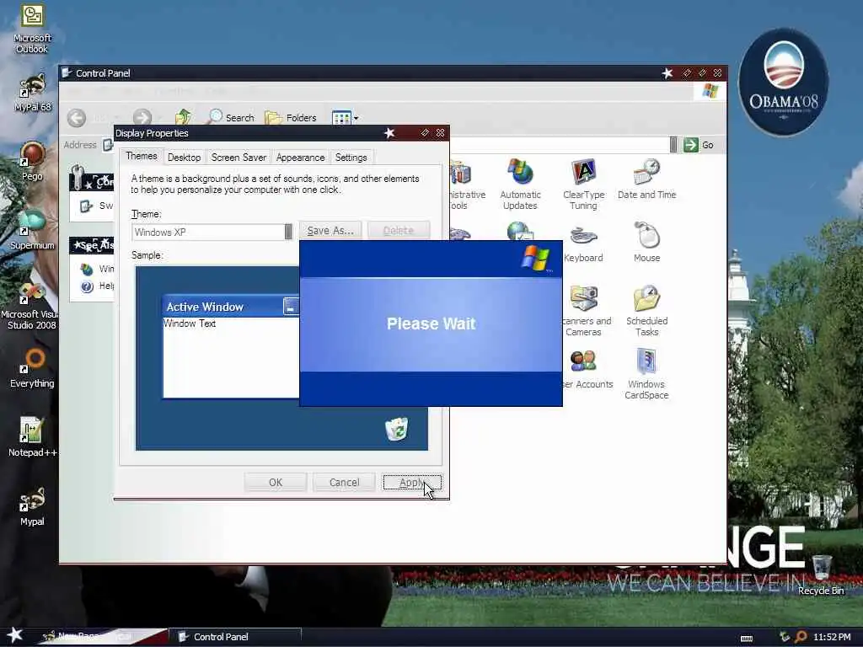Open Windows CardSpace applet
The width and height of the screenshot is (863, 647).
tap(646, 374)
